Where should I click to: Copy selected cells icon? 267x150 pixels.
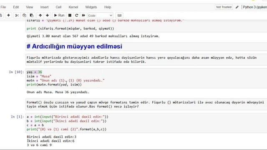(x=24, y=15)
